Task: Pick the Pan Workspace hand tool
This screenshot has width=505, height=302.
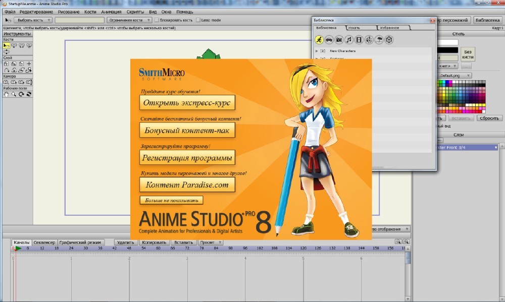Action: click(6, 94)
